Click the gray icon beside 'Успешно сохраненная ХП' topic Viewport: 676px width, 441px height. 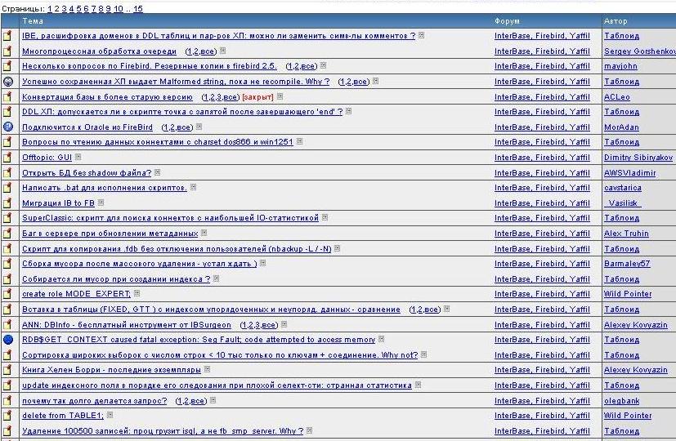[8, 82]
